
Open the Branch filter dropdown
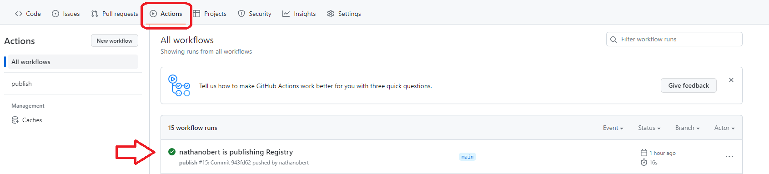click(x=687, y=128)
